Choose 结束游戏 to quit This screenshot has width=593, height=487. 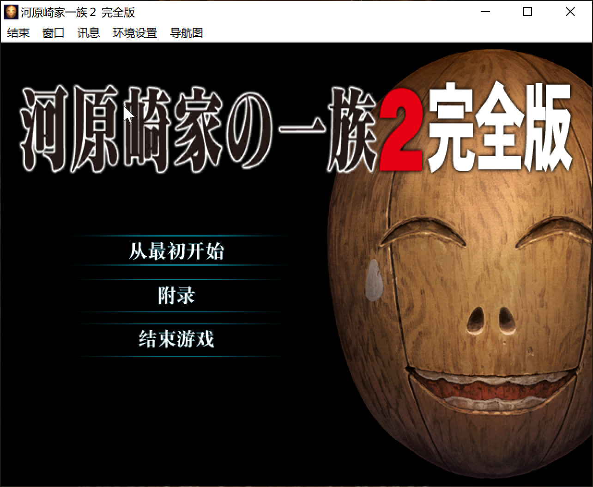tap(176, 339)
